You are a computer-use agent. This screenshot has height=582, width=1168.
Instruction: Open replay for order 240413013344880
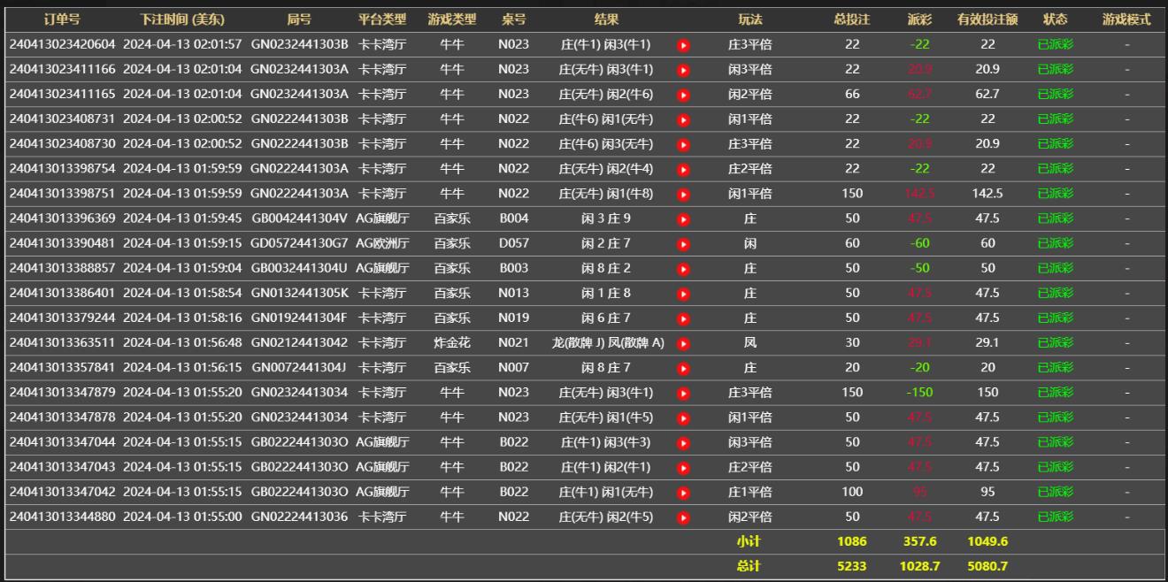(x=683, y=517)
